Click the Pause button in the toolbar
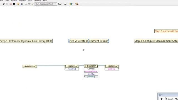The width and height of the screenshot is (178, 100). click(14, 4)
